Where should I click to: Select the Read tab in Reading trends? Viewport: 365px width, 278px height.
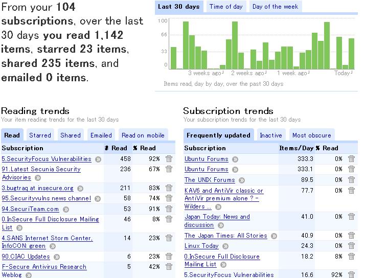click(x=12, y=135)
